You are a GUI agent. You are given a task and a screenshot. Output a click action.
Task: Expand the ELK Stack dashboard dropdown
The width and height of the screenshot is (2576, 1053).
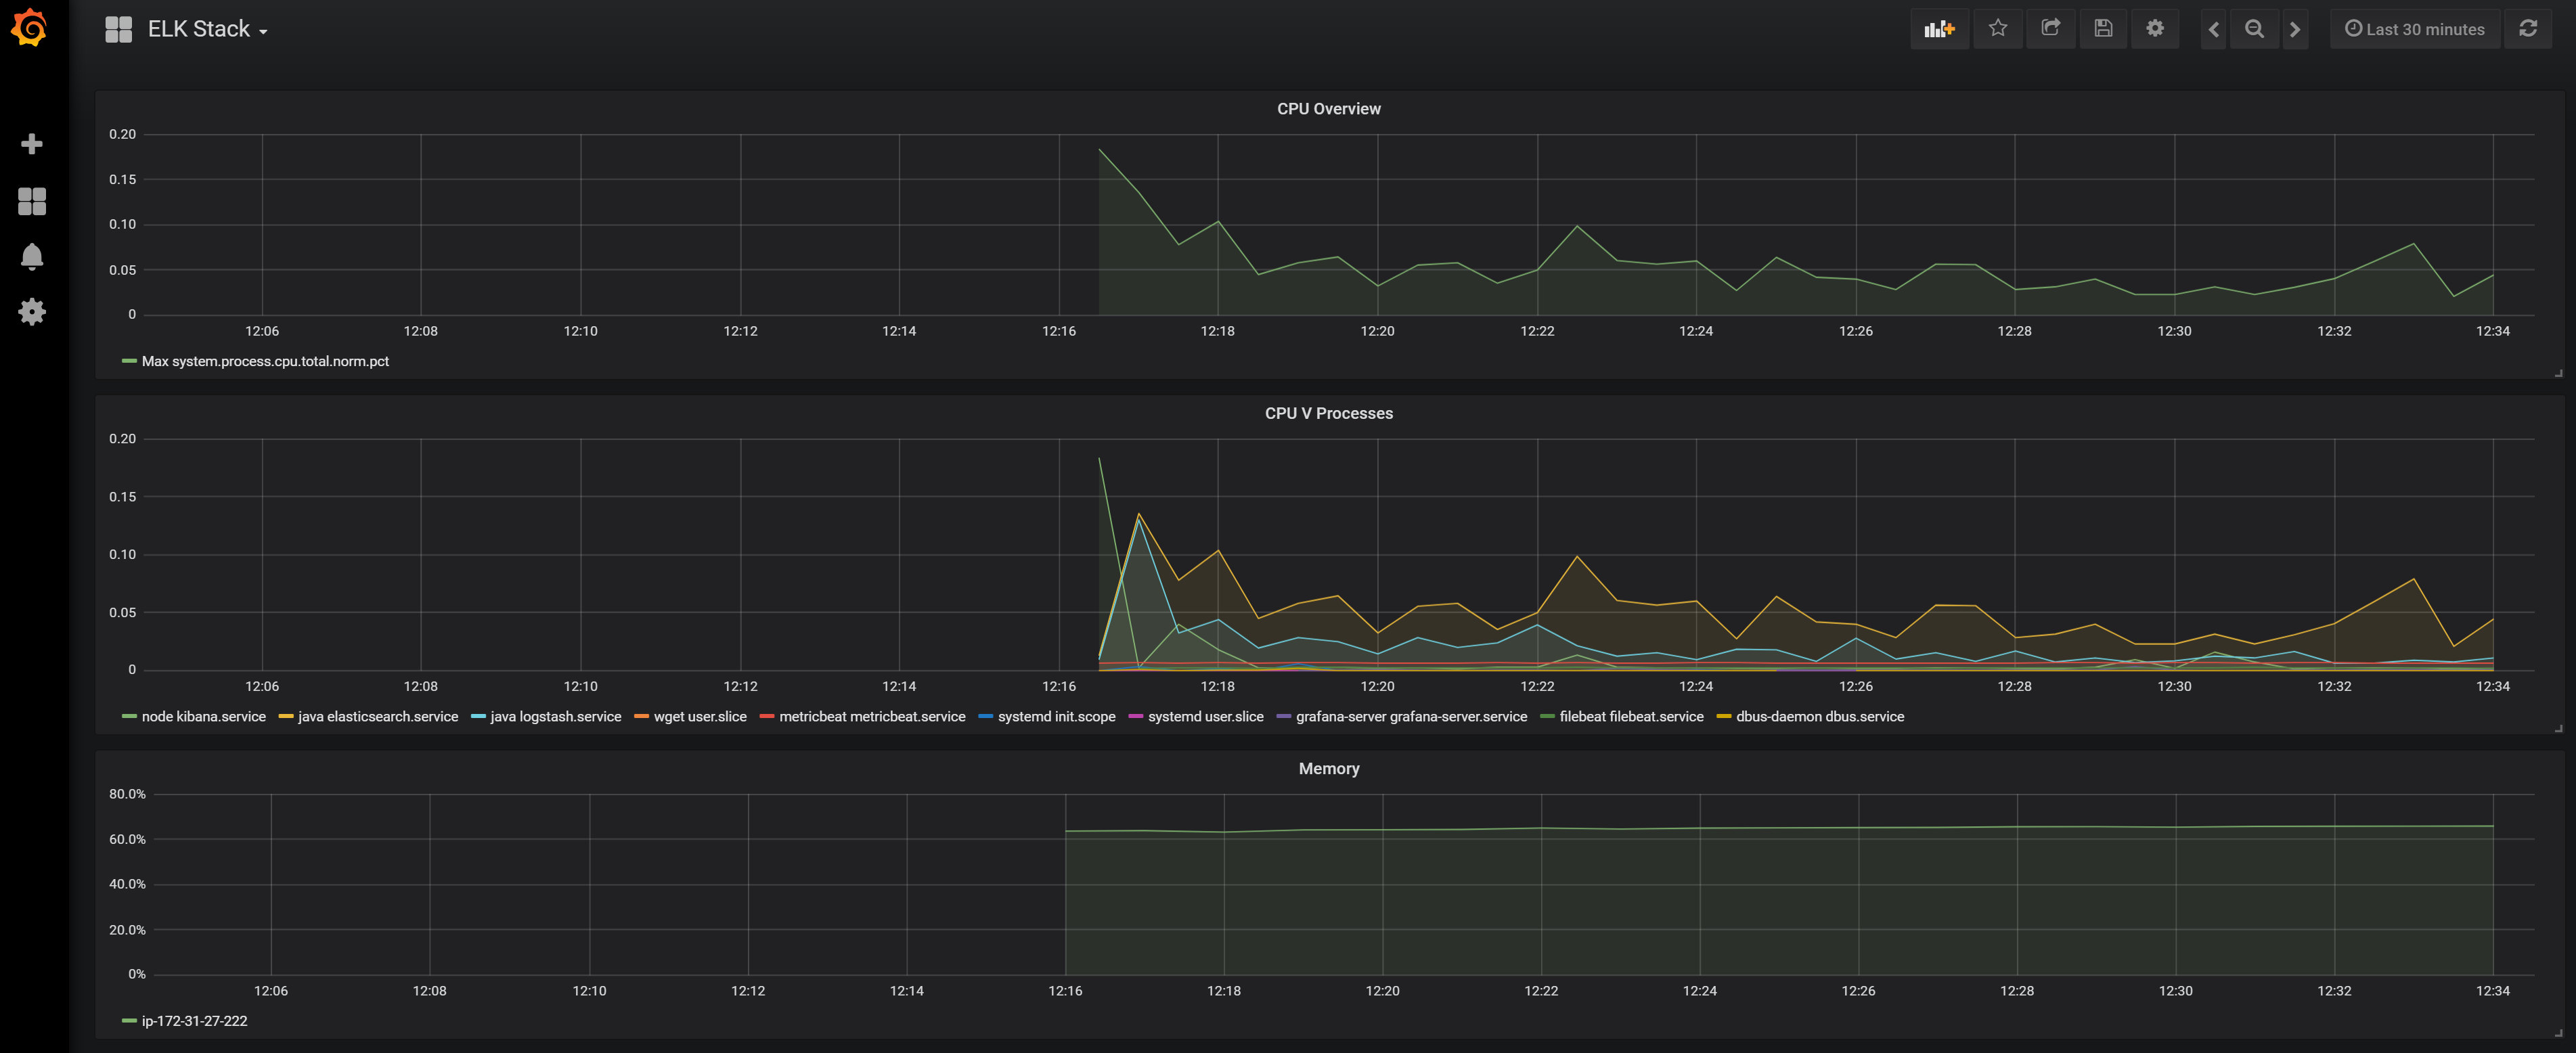click(207, 30)
